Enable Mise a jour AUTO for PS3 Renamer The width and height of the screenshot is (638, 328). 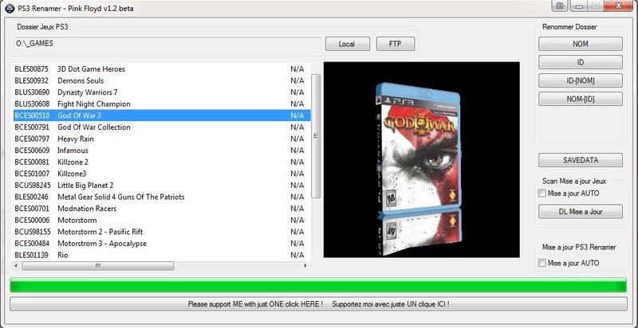542,263
